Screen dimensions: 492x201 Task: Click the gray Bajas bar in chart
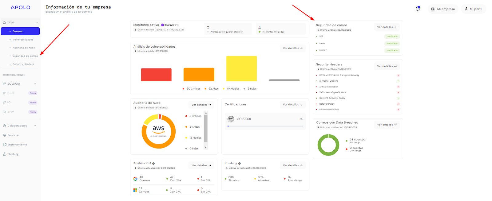(284, 80)
